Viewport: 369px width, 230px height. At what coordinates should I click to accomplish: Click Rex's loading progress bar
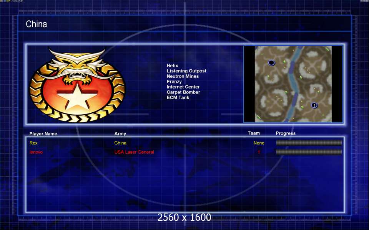309,143
